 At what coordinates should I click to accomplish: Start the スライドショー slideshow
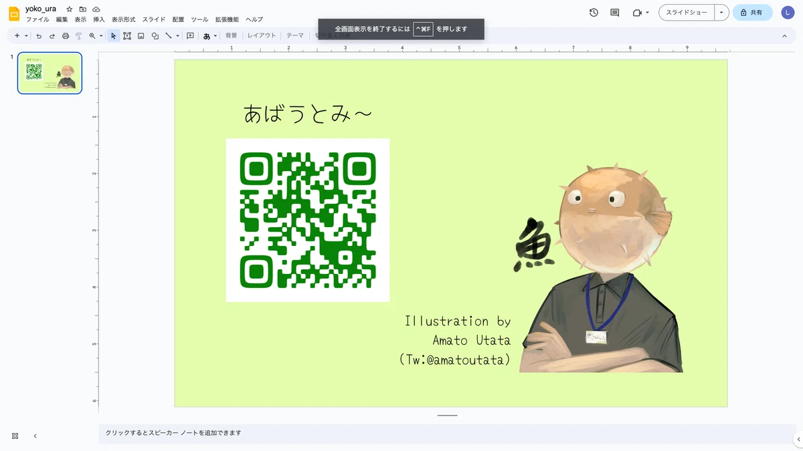click(687, 13)
